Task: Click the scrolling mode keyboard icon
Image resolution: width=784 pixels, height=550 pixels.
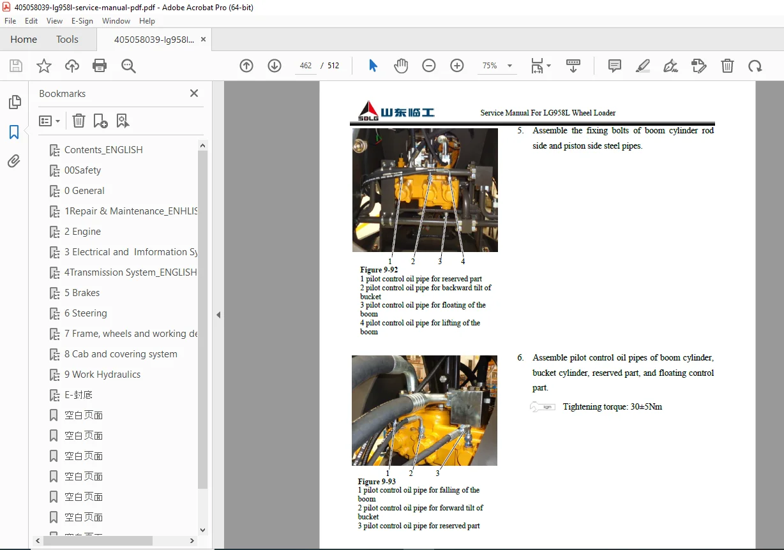Action: click(573, 66)
